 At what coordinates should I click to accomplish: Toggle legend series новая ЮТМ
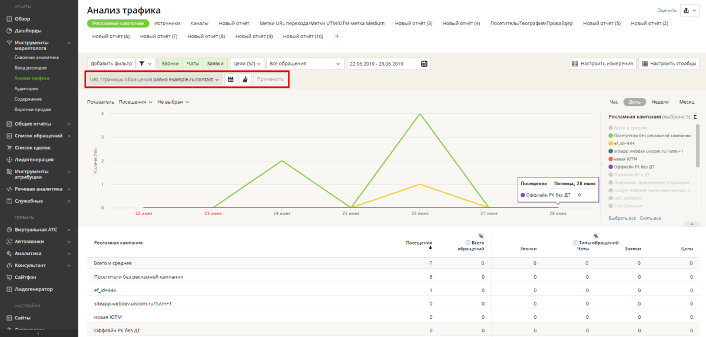click(x=623, y=159)
